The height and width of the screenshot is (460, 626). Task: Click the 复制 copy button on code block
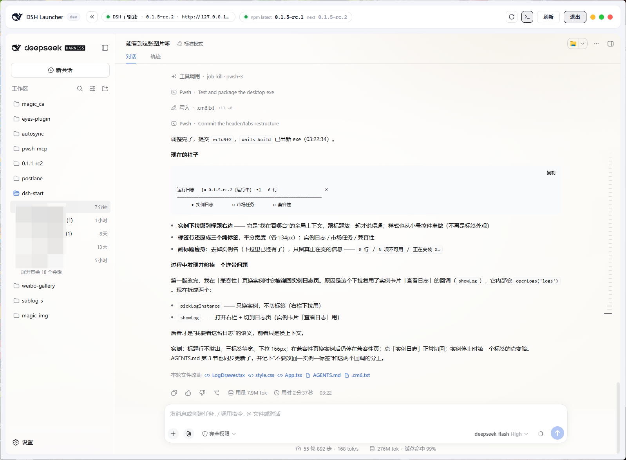(x=551, y=173)
